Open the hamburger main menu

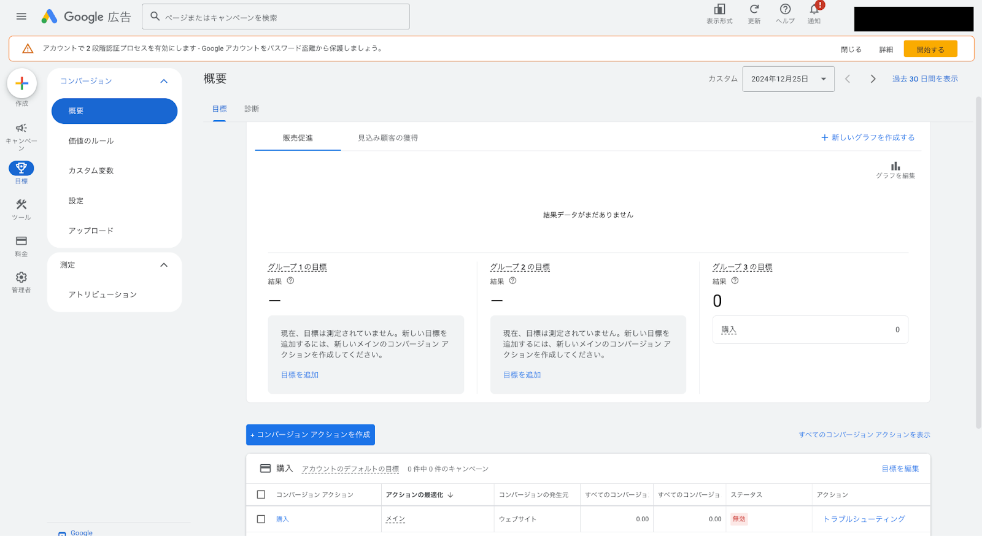21,17
